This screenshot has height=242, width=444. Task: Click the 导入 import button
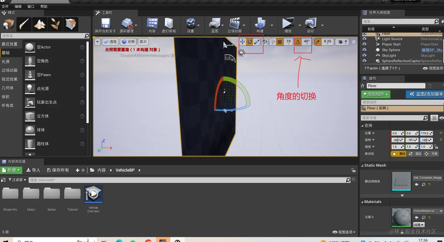(x=33, y=170)
